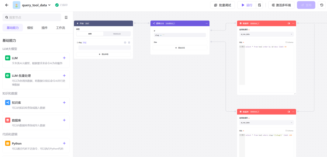Switch to the 插件 tab
The height and width of the screenshot is (157, 327).
pos(45,28)
